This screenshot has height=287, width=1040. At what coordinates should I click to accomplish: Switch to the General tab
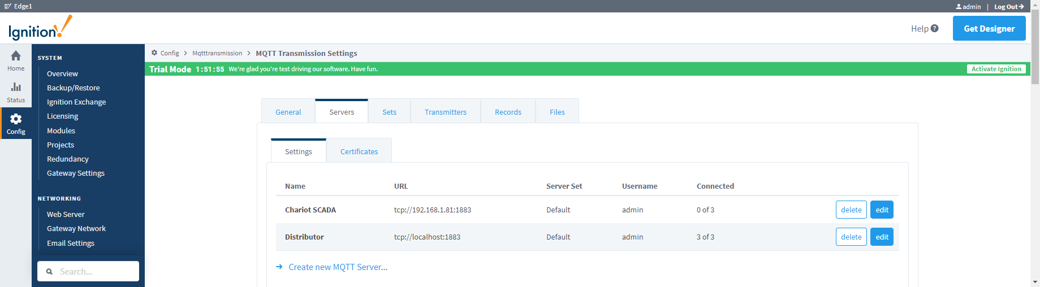(x=288, y=111)
